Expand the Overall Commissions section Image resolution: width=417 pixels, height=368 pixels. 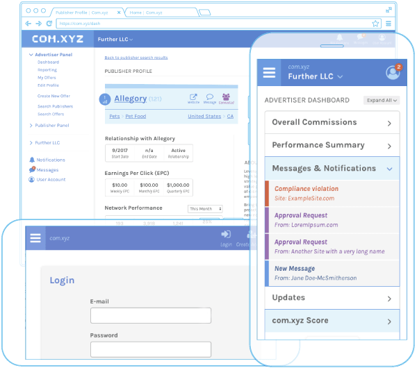coord(332,122)
